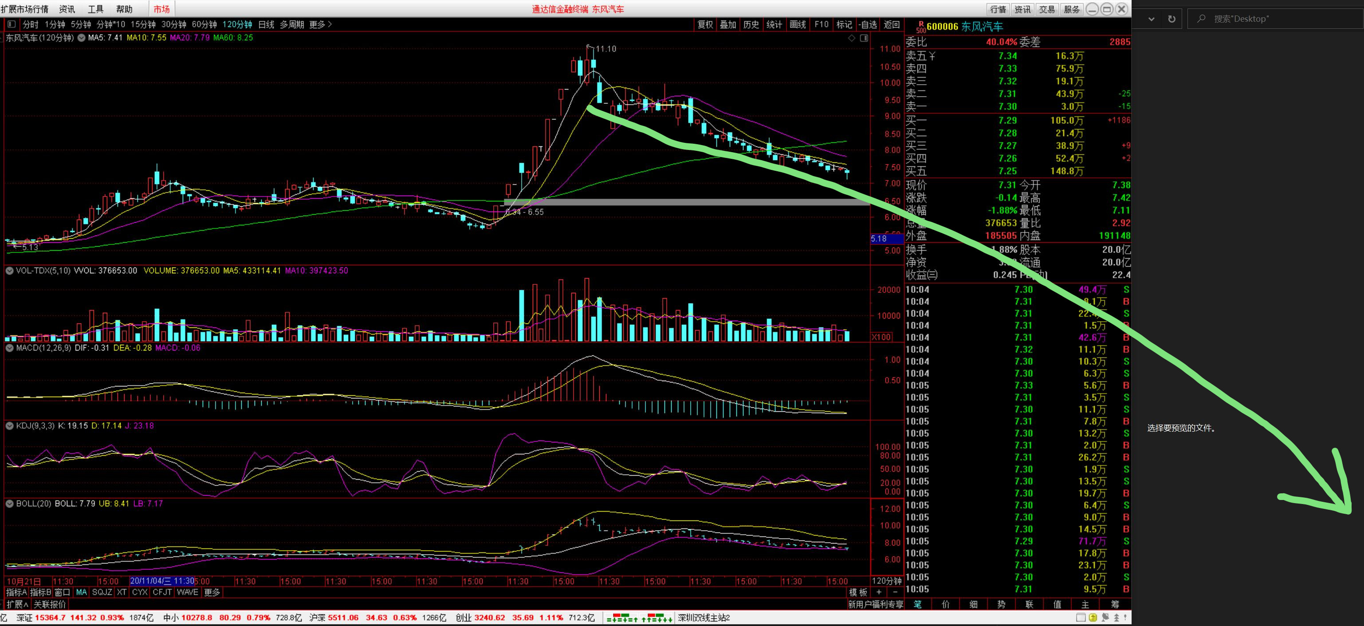Open the MACD indicator dropdown
The image size is (1364, 626).
pyautogui.click(x=9, y=348)
